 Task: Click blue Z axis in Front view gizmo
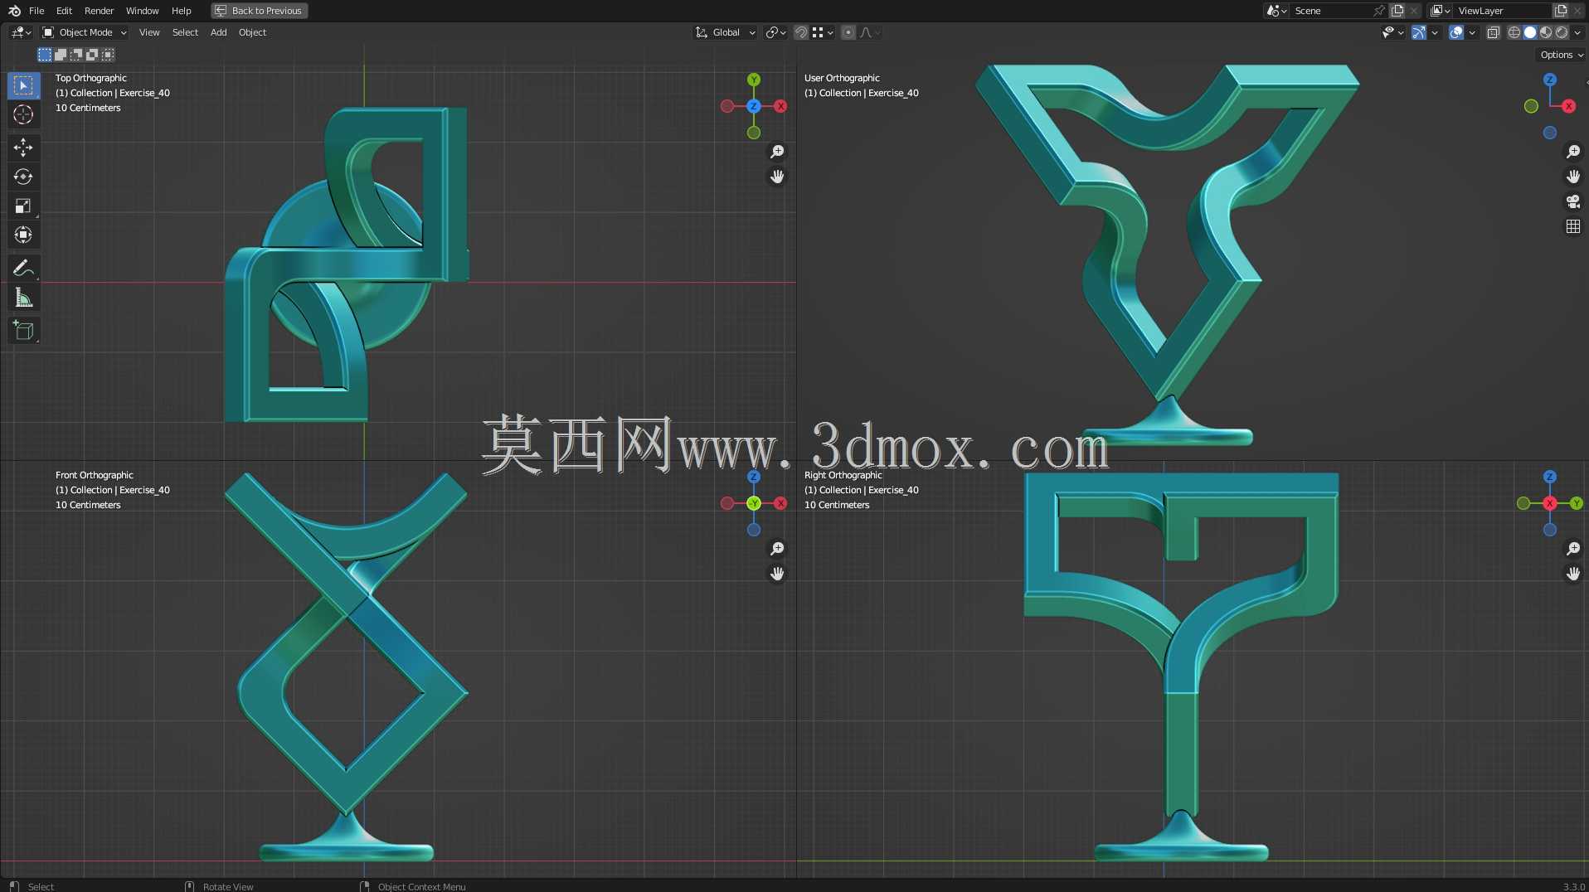[x=754, y=477]
